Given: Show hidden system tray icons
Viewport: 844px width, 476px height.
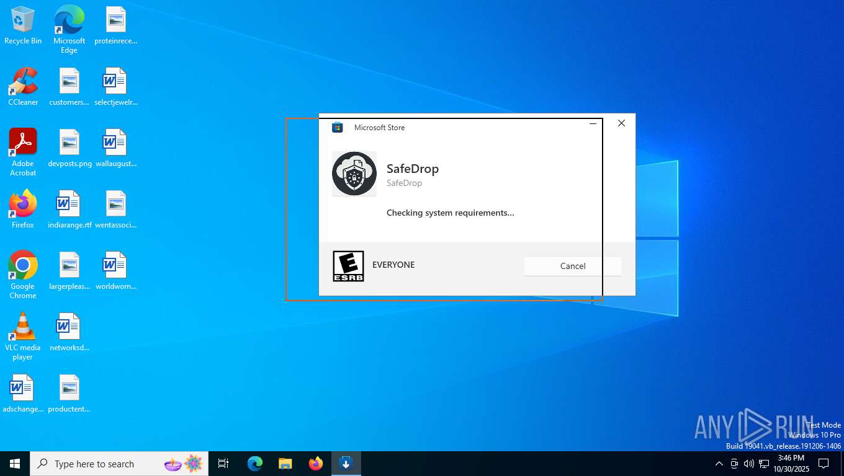Looking at the screenshot, I should [x=719, y=464].
